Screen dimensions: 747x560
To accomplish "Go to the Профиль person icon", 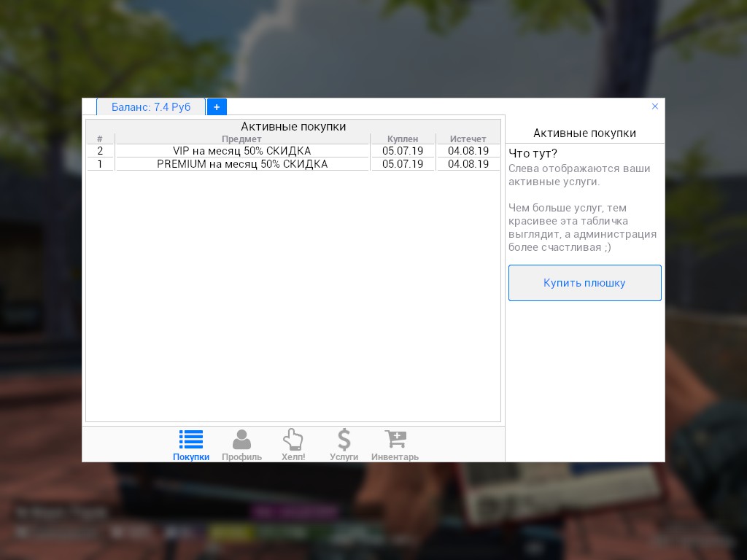I will coord(241,440).
